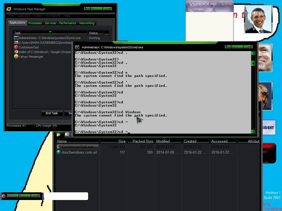The height and width of the screenshot is (211, 282).
Task: Open the File menu in Task Manager
Action: tap(11, 16)
